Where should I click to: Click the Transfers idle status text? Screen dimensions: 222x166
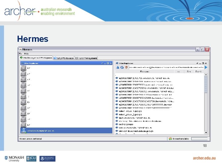[x=181, y=139]
